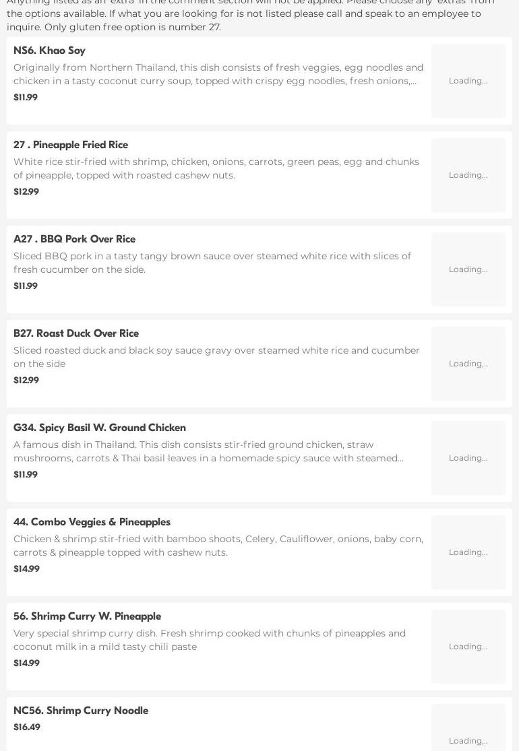The image size is (519, 751).
Task: Open the Spicy Basil Ground Chicken thumbnail
Action: (x=468, y=458)
